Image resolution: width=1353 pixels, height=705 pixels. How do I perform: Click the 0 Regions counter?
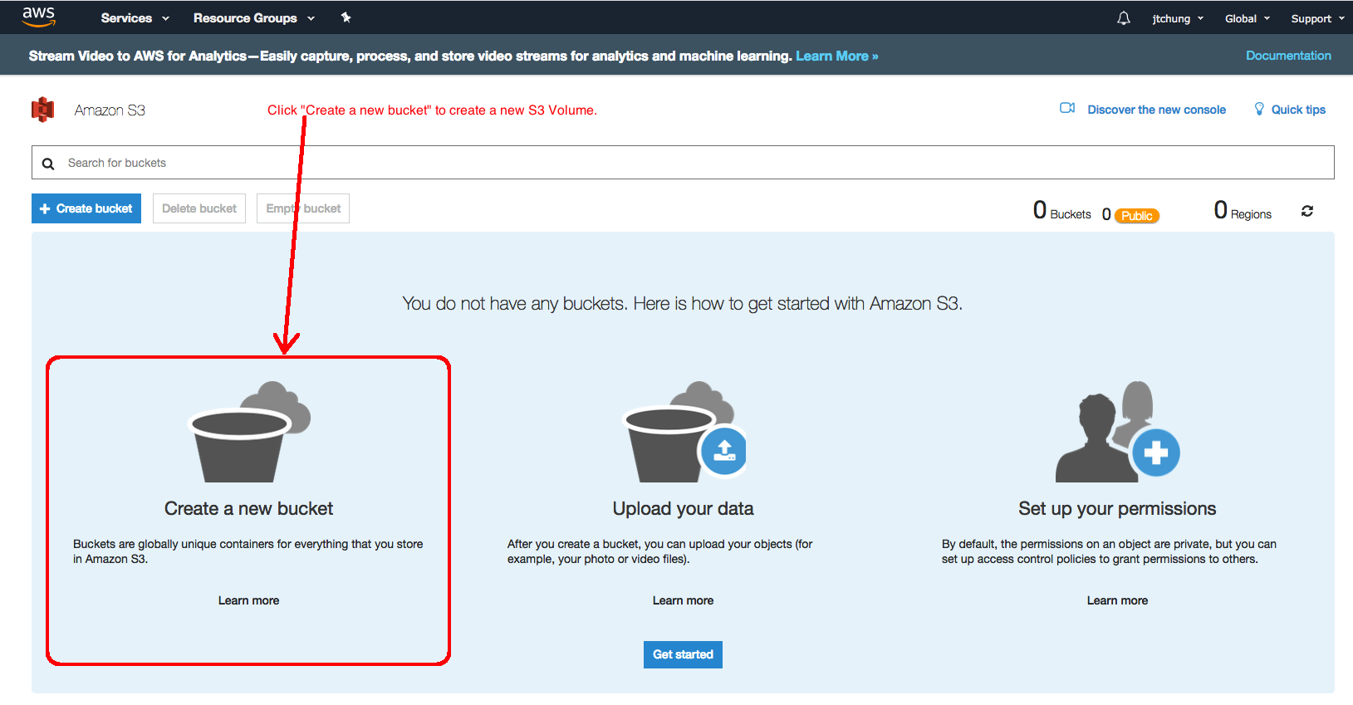1243,211
